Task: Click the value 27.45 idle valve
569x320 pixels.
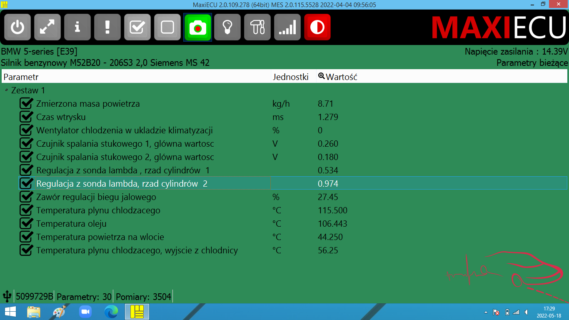Action: (x=328, y=197)
